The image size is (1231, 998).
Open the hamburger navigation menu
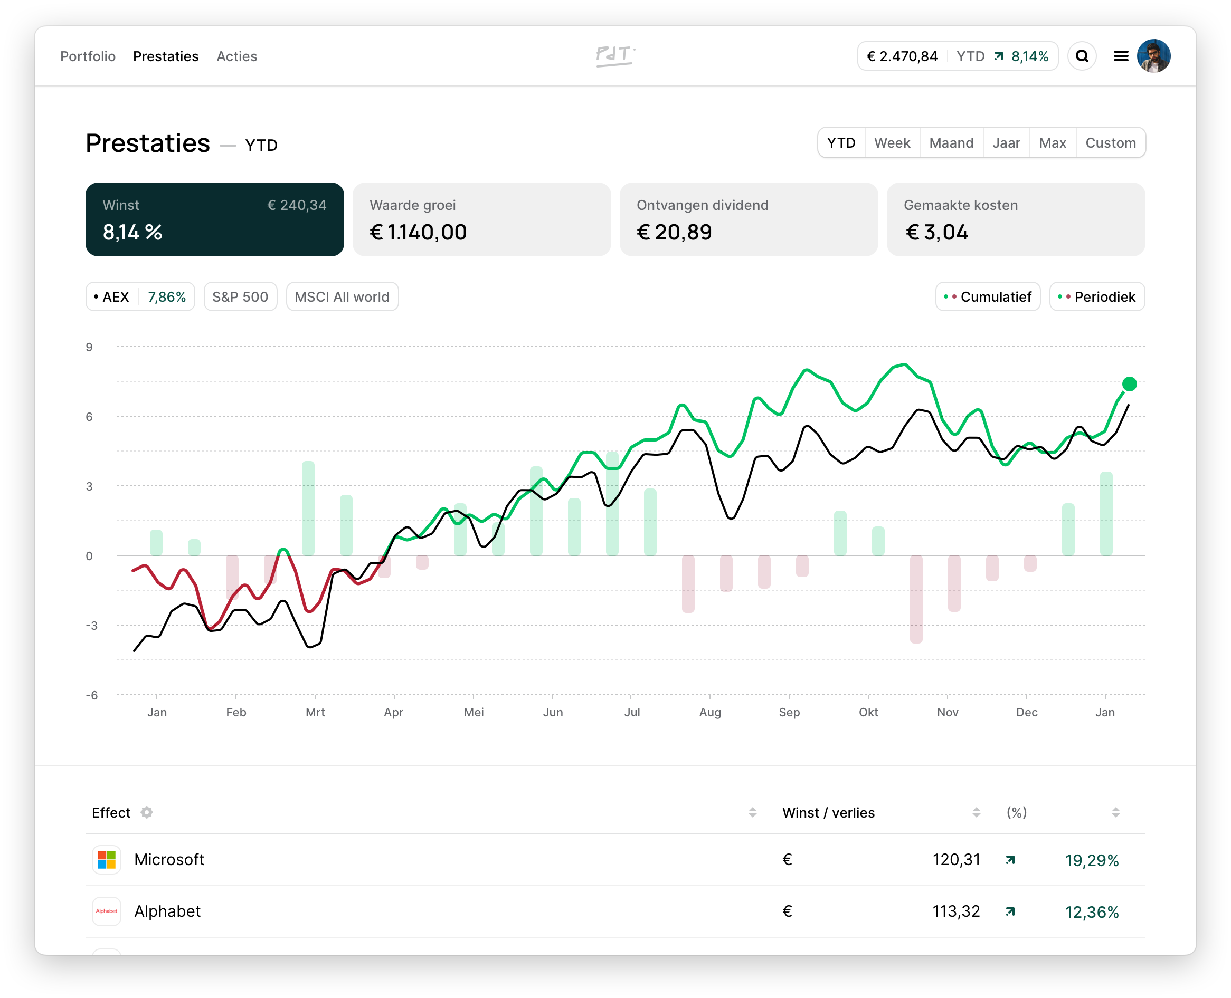point(1121,56)
